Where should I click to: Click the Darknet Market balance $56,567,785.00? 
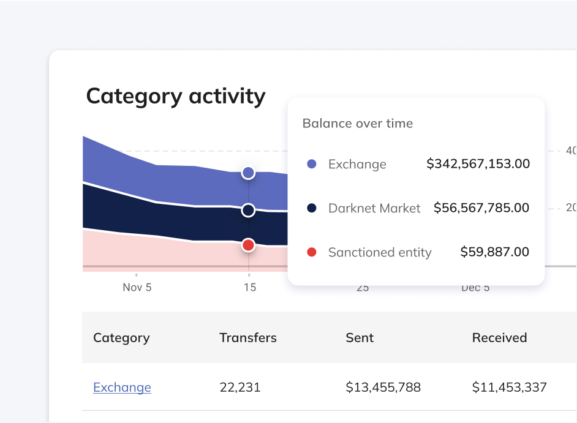coord(481,208)
